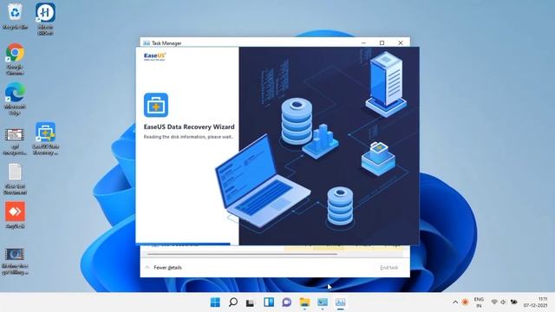Open the Windows Start menu

click(215, 302)
